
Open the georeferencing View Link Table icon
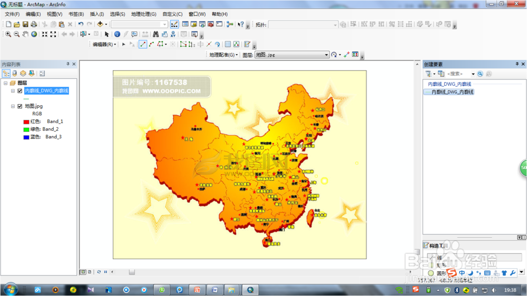coord(355,55)
